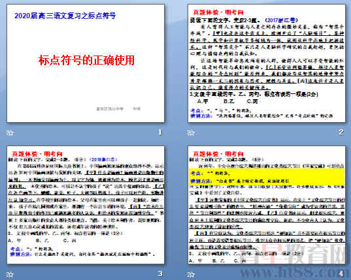Click slide number label 3
The image size is (351, 280).
[160, 273]
